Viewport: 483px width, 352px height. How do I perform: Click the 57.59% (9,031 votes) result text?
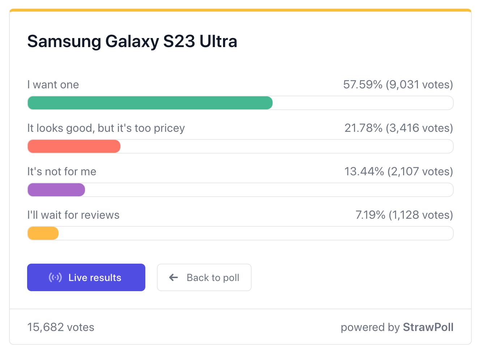click(x=398, y=85)
